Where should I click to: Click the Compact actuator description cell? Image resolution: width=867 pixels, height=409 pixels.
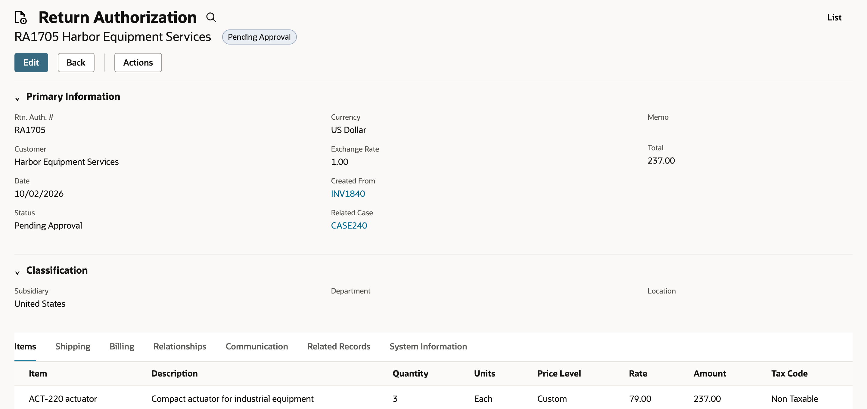pyautogui.click(x=232, y=399)
